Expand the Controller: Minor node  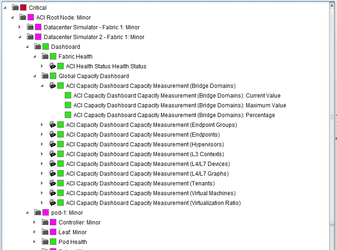pyautogui.click(x=34, y=222)
